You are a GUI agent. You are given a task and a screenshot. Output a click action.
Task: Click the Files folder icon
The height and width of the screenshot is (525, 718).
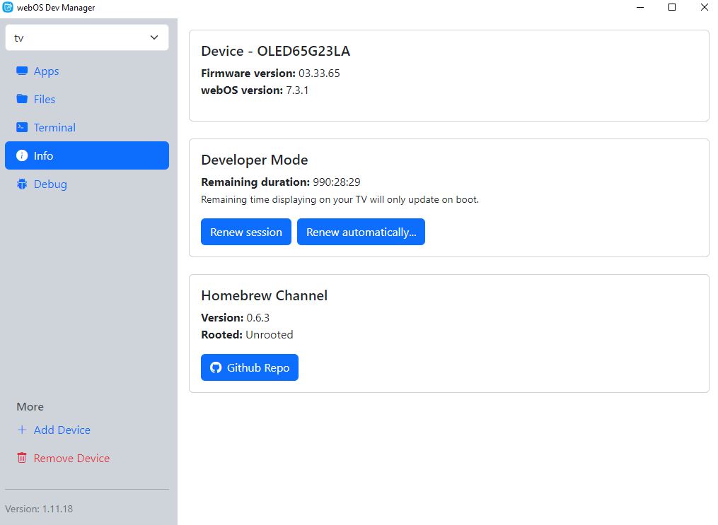pyautogui.click(x=22, y=100)
